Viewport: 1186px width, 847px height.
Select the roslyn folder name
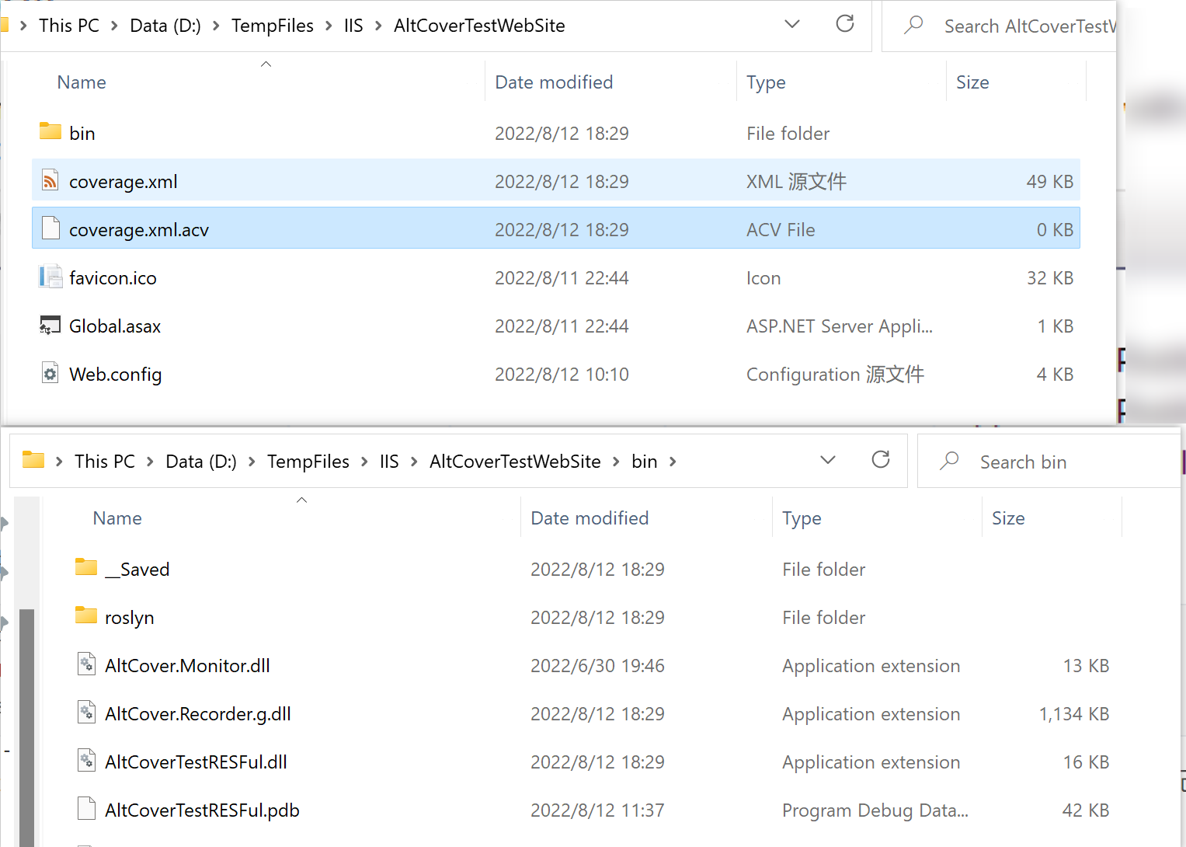(x=130, y=618)
